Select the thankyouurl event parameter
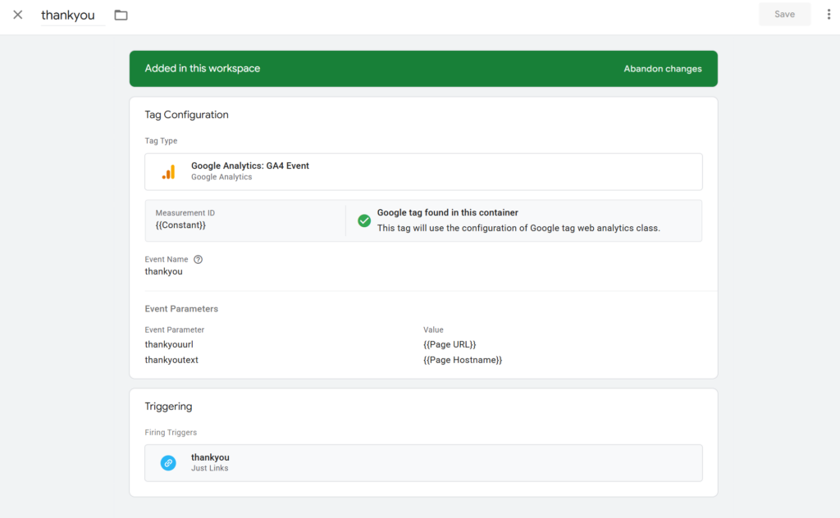The height and width of the screenshot is (518, 840). click(x=169, y=345)
